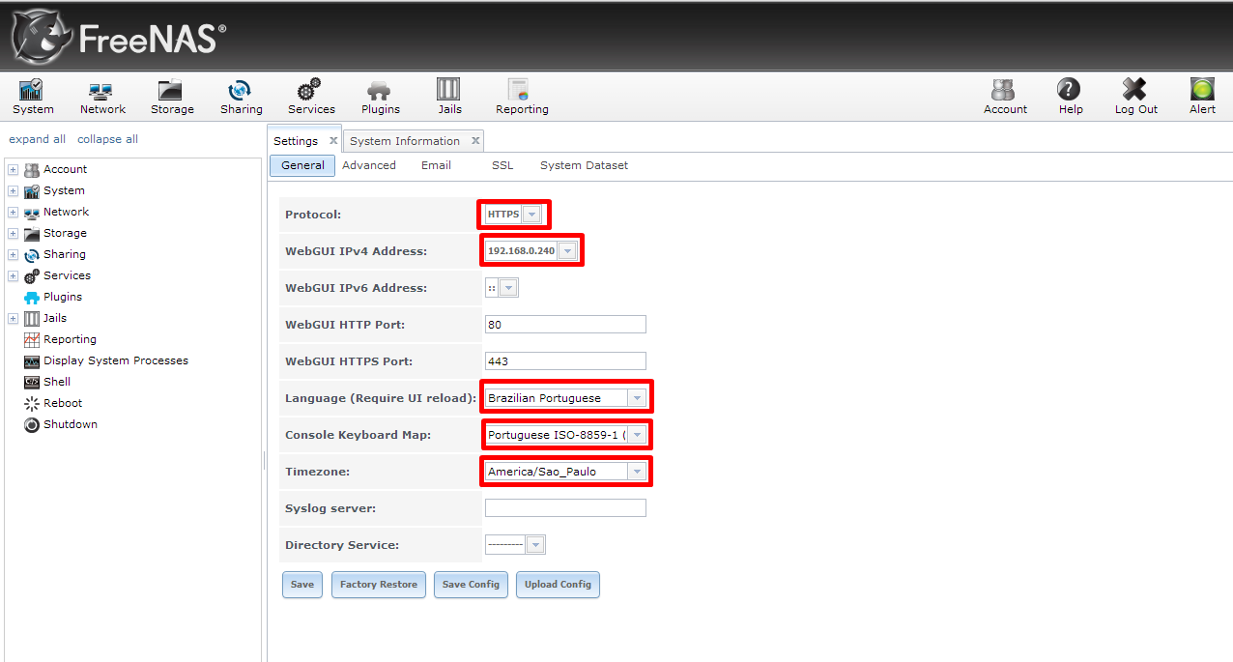Screen dimensions: 1233x662
Task: Click the collapse all link
Action: pos(107,139)
